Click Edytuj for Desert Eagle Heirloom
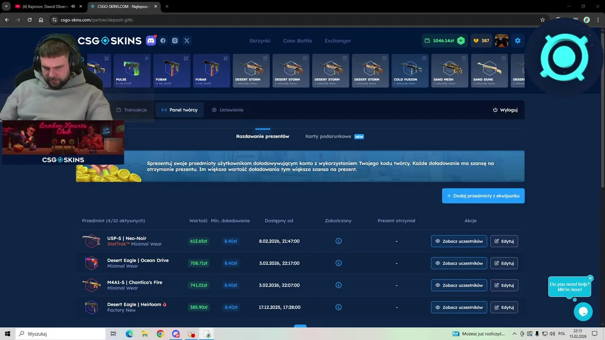This screenshot has width=605, height=340. point(504,307)
